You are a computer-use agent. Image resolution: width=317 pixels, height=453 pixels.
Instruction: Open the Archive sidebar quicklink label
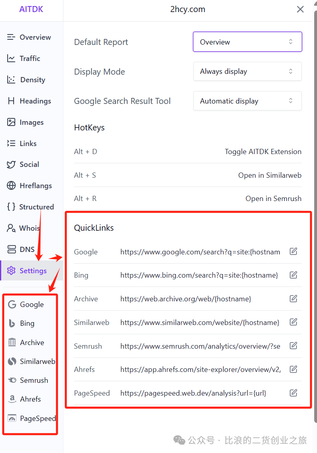(x=32, y=343)
